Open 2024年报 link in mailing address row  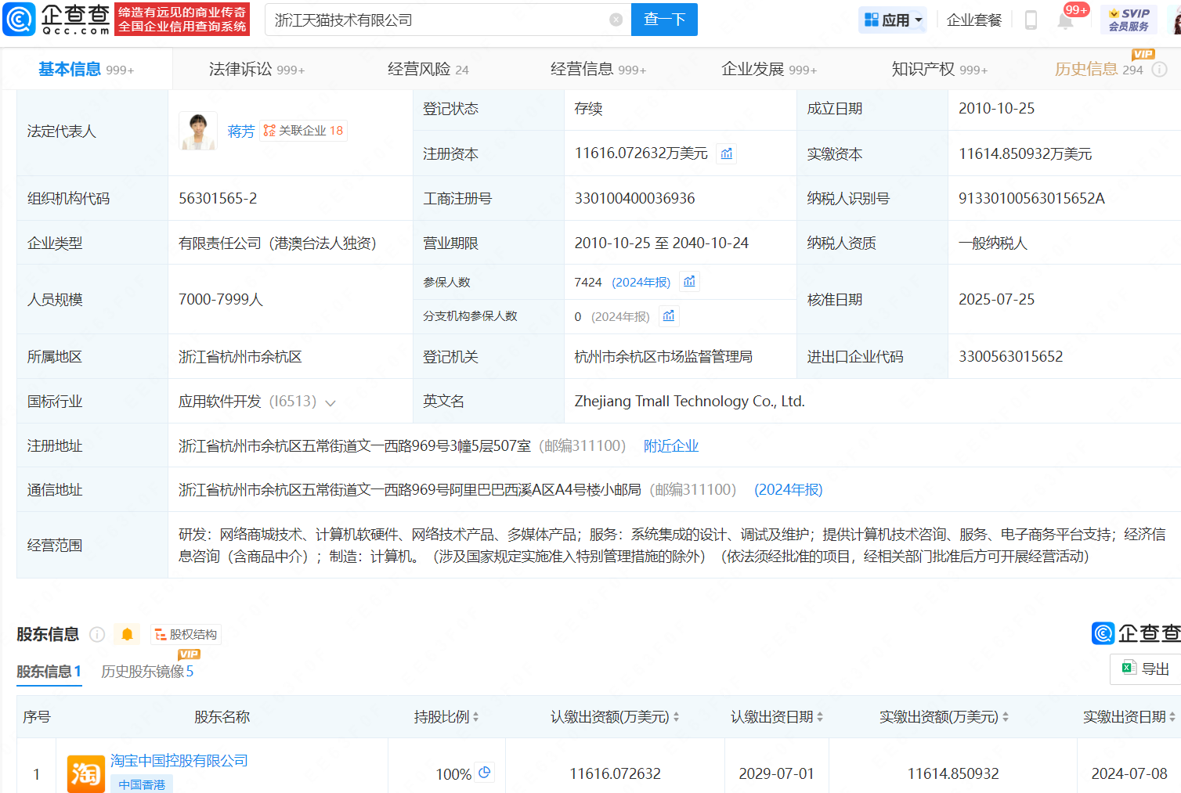788,489
